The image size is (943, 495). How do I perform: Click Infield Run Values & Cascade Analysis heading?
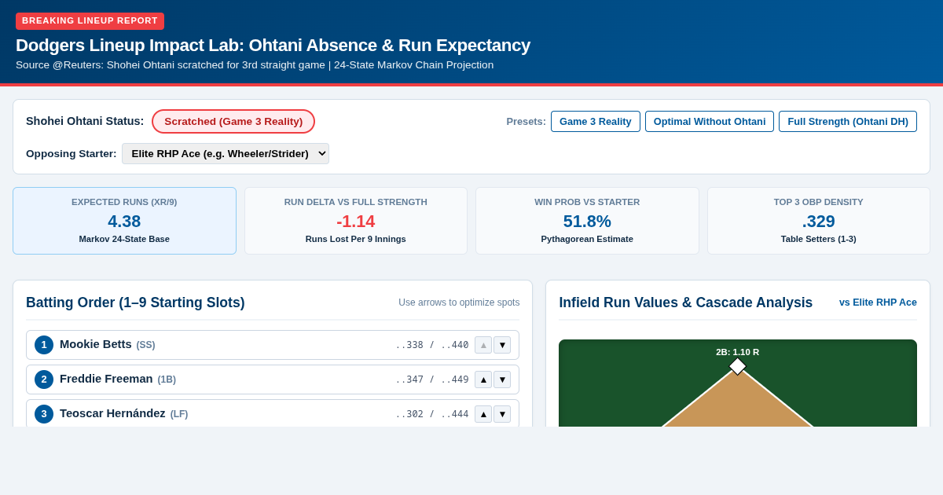click(x=686, y=302)
